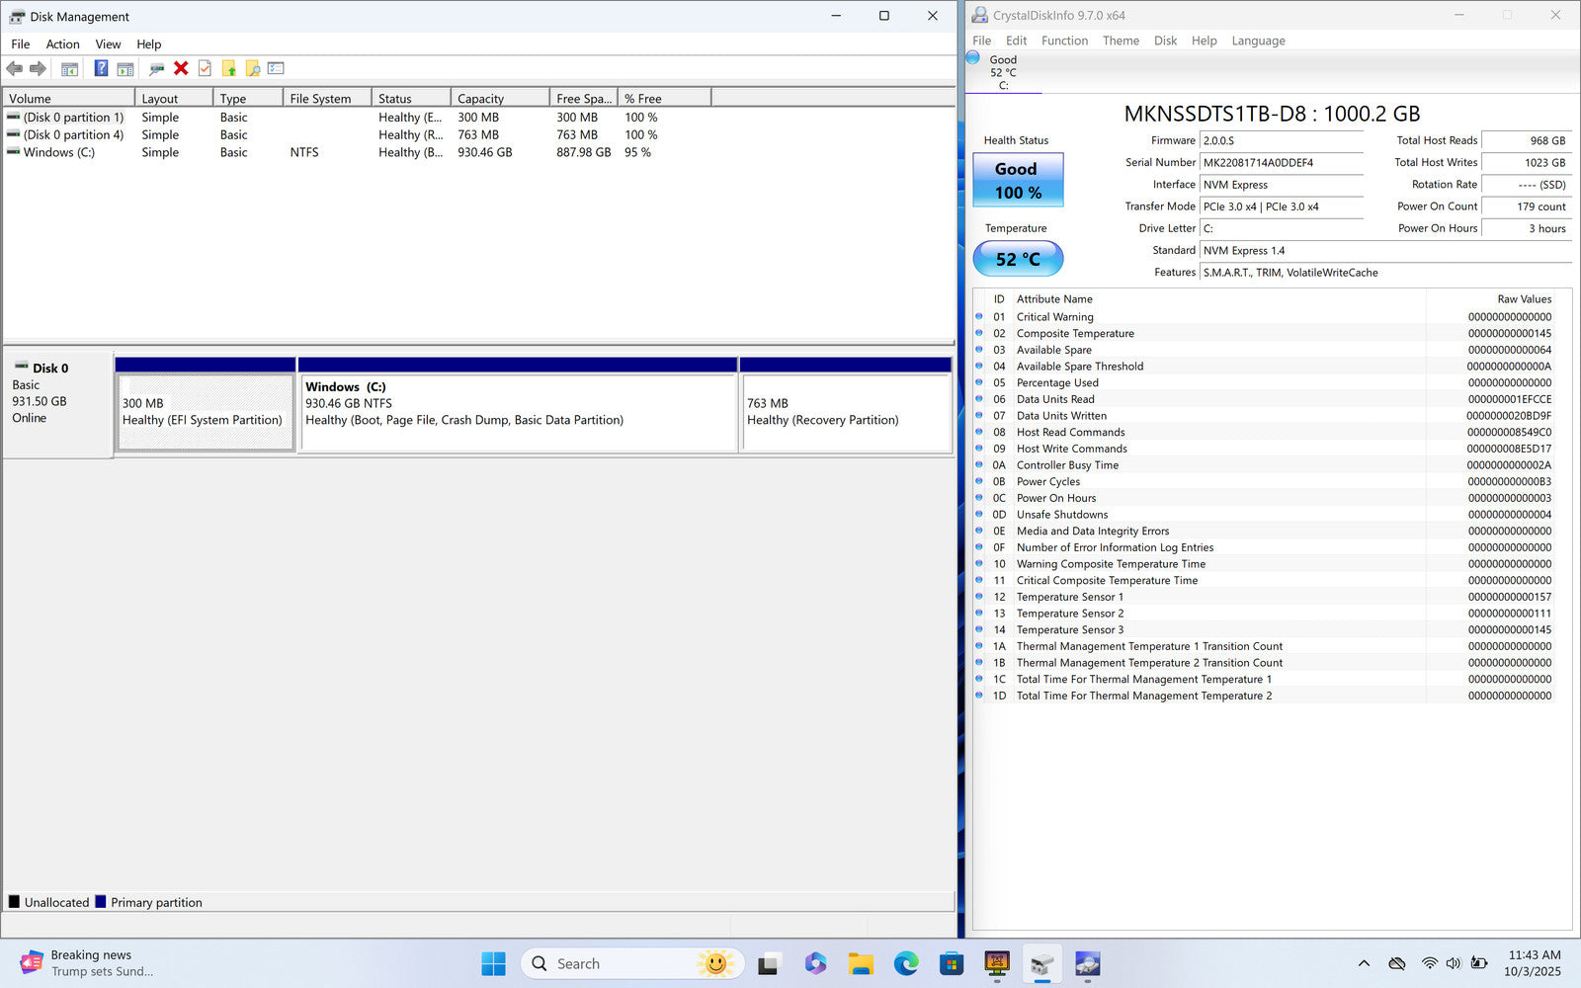Click the folder with magnifier toolbar icon
Viewport: 1581px width, 988px height.
(x=253, y=68)
